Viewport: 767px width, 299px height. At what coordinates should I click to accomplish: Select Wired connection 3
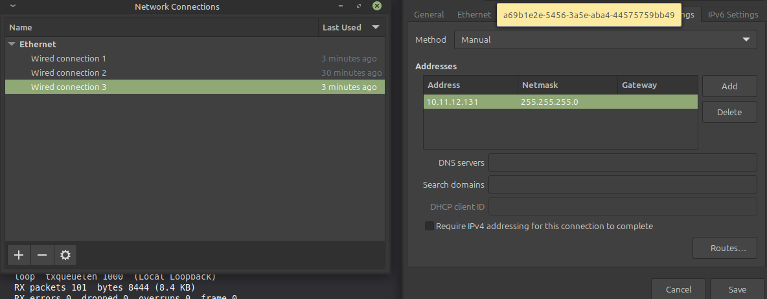(195, 87)
